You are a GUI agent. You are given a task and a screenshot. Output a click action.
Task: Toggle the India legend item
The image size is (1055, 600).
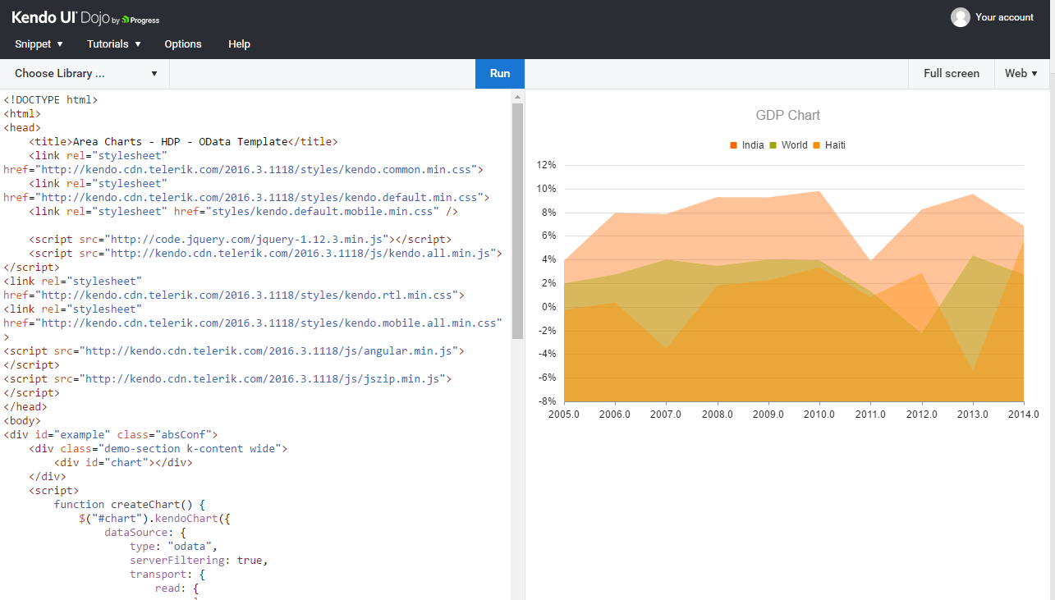(x=746, y=145)
